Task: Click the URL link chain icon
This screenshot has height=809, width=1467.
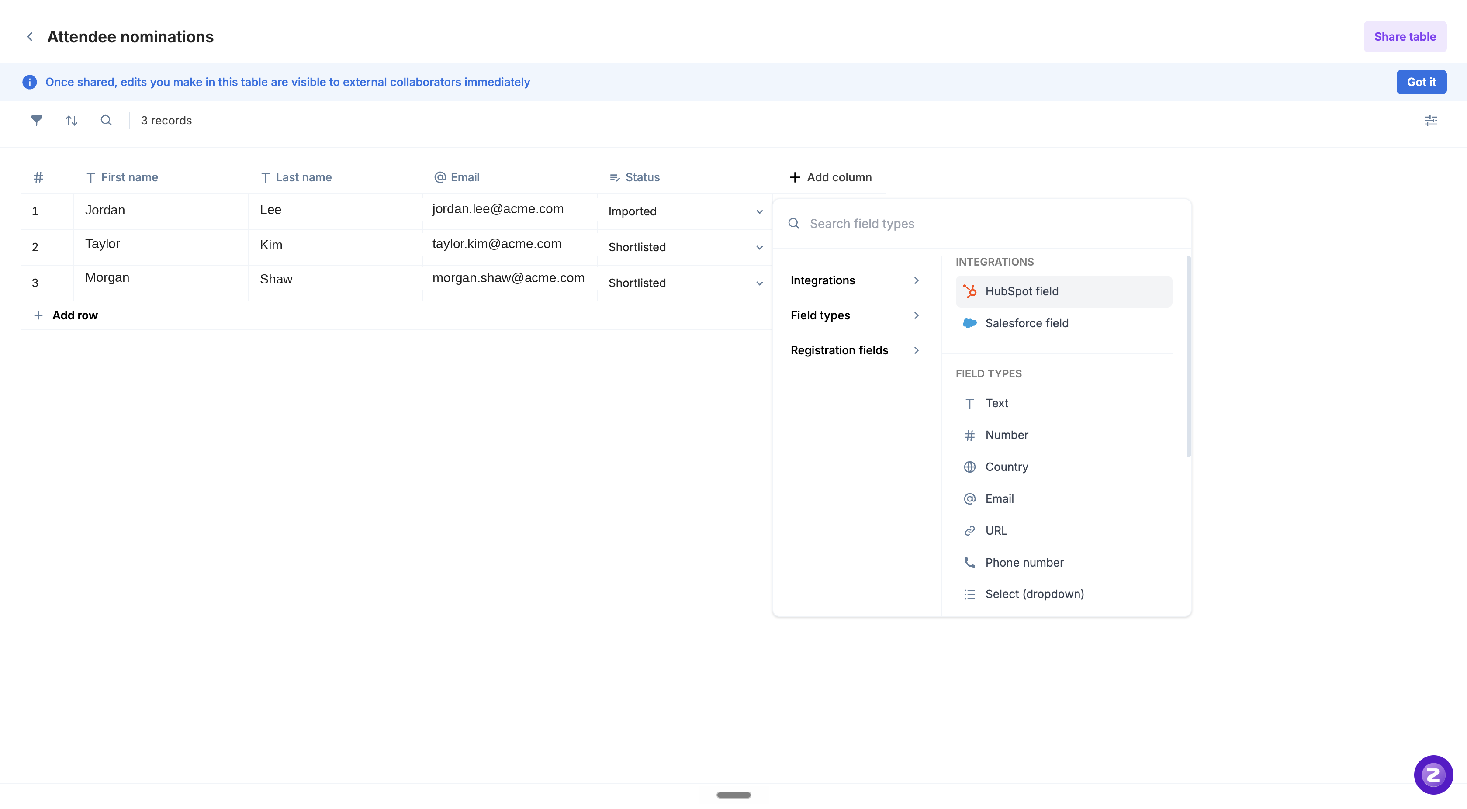Action: click(x=970, y=531)
